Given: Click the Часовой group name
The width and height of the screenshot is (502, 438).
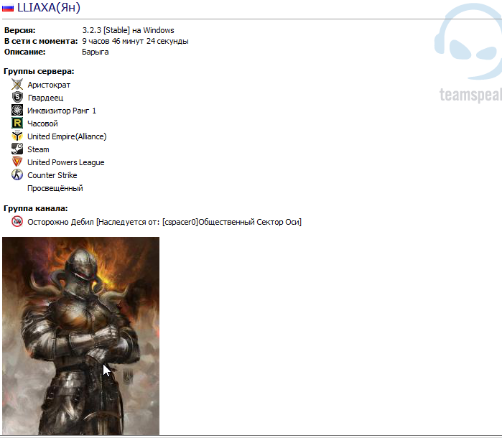Looking at the screenshot, I should (x=42, y=124).
